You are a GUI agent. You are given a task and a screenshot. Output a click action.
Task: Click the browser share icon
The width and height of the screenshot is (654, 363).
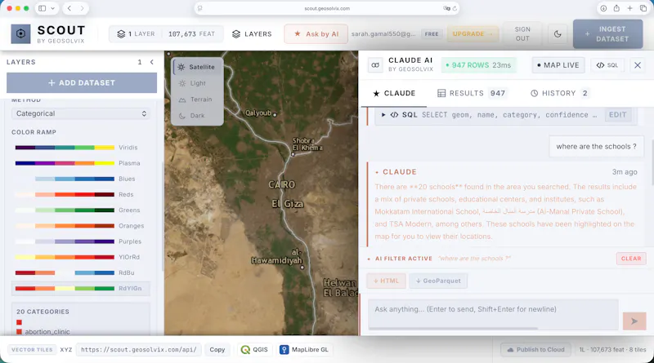pyautogui.click(x=616, y=8)
